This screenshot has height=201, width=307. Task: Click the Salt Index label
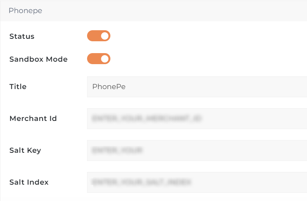[x=29, y=182]
